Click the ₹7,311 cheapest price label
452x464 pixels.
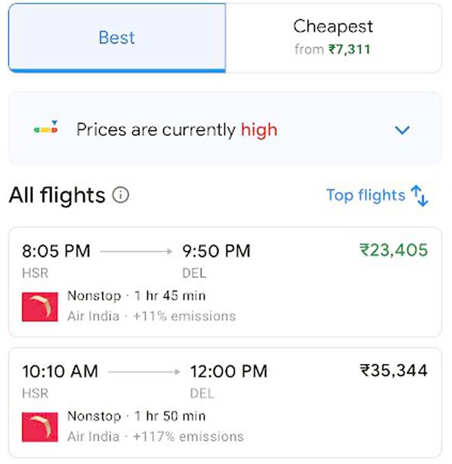pyautogui.click(x=349, y=49)
